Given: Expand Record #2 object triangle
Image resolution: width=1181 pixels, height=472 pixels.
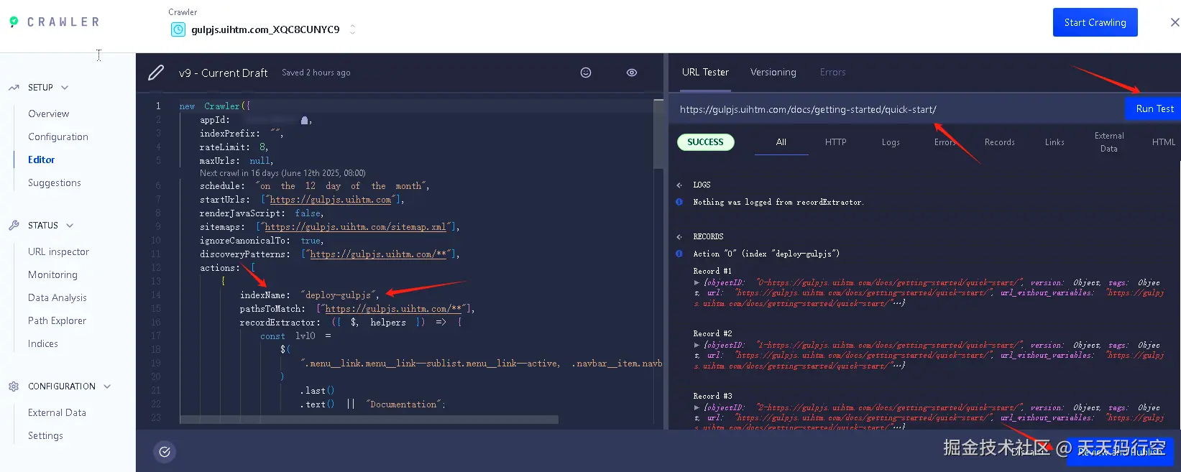Looking at the screenshot, I should coord(697,346).
